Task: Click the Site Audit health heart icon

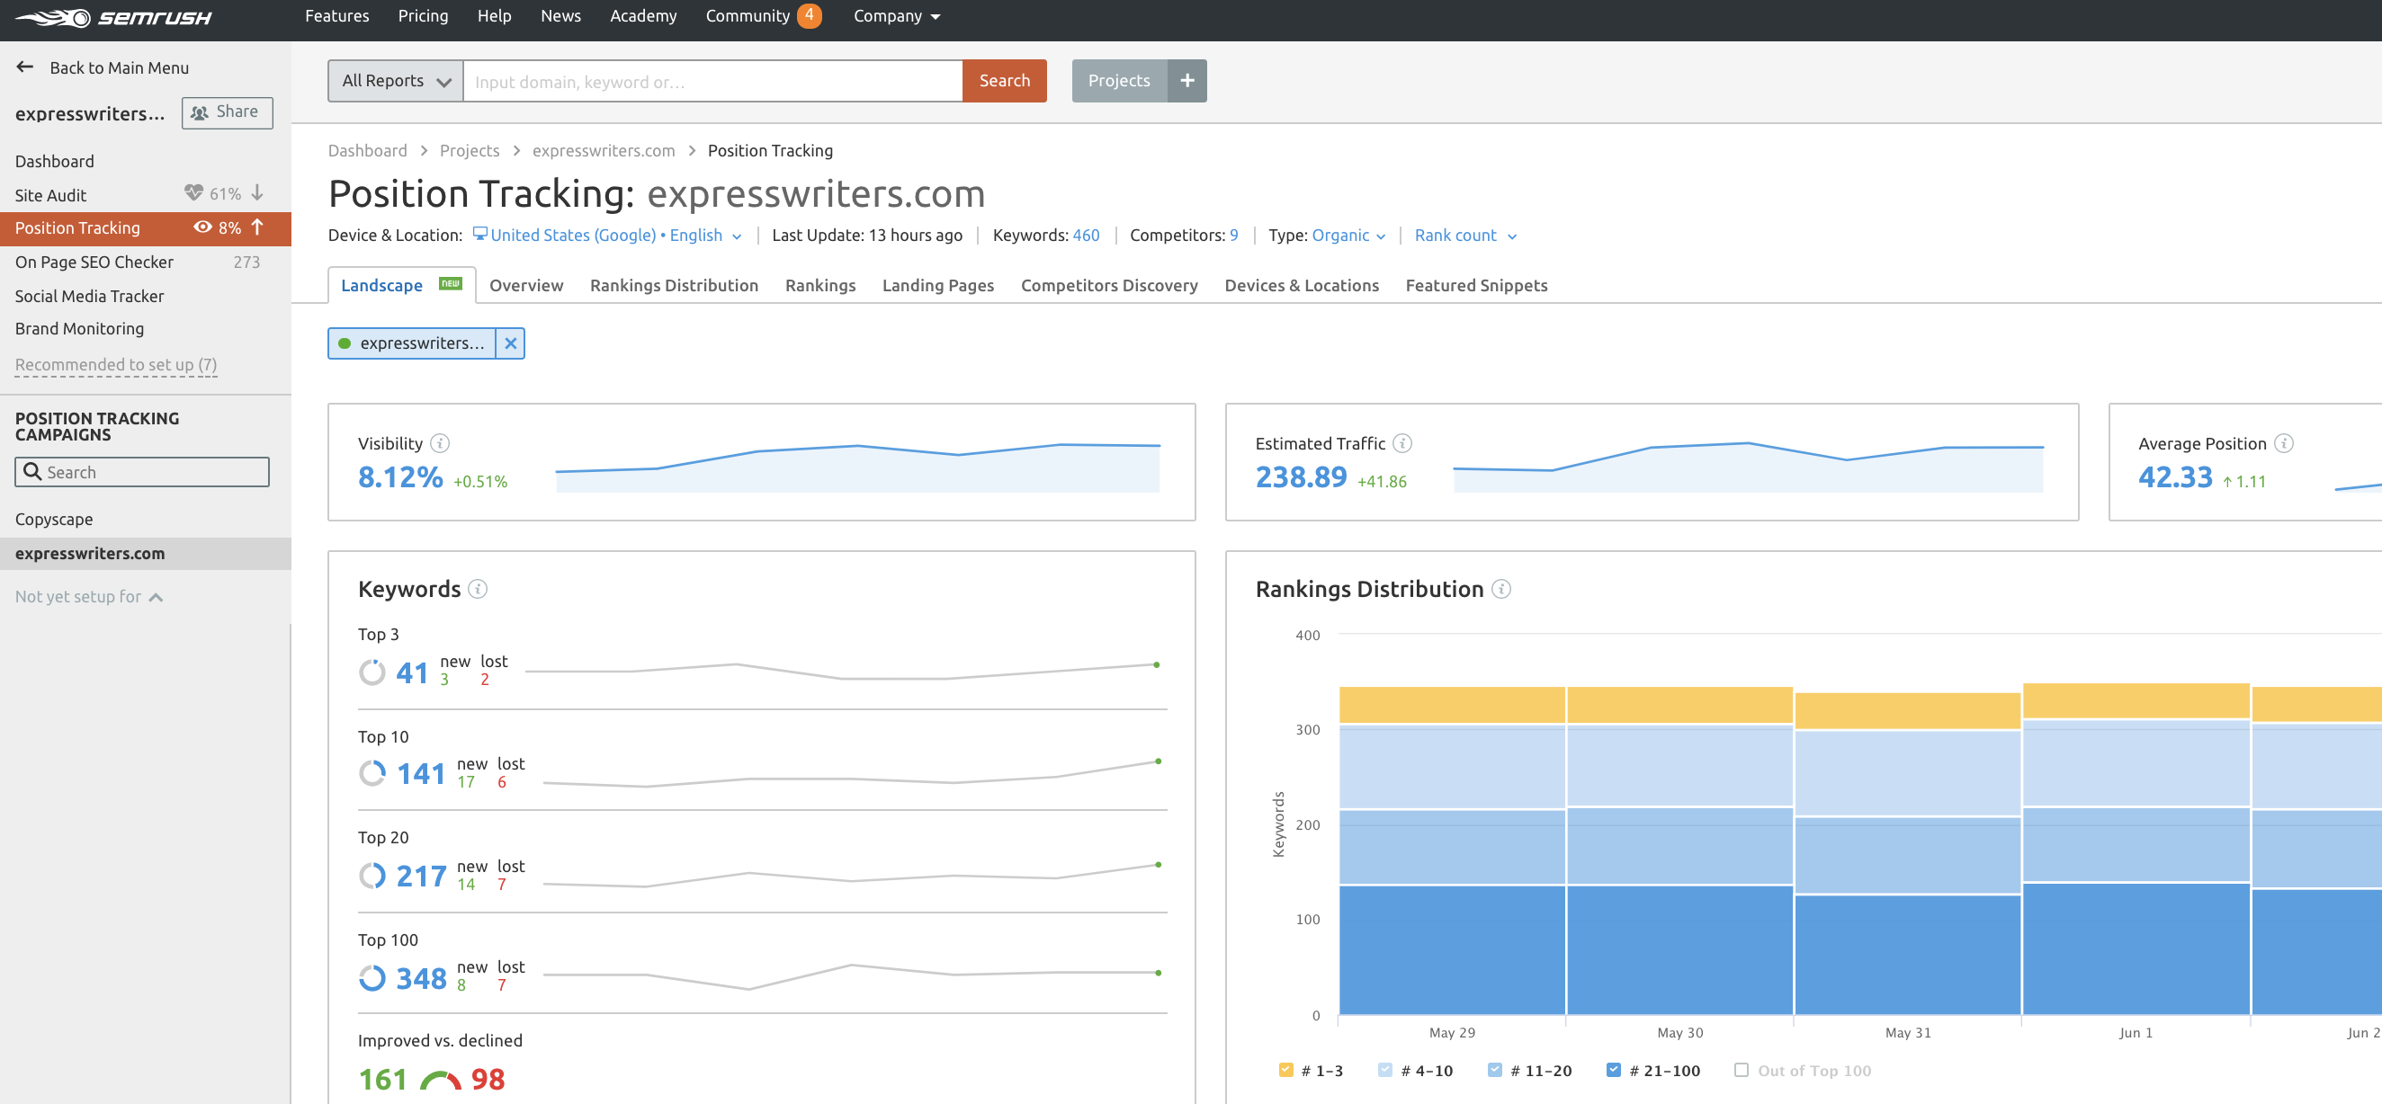Action: click(193, 193)
